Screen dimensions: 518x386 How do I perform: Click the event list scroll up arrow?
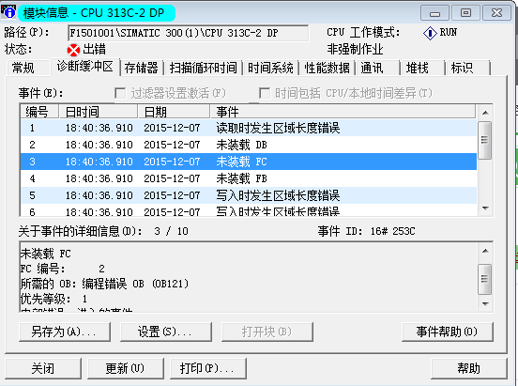point(485,113)
